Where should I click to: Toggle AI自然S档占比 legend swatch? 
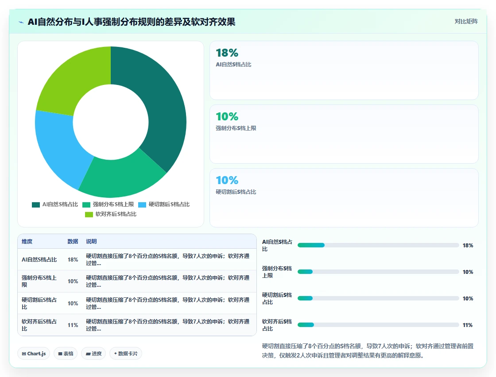(36, 205)
